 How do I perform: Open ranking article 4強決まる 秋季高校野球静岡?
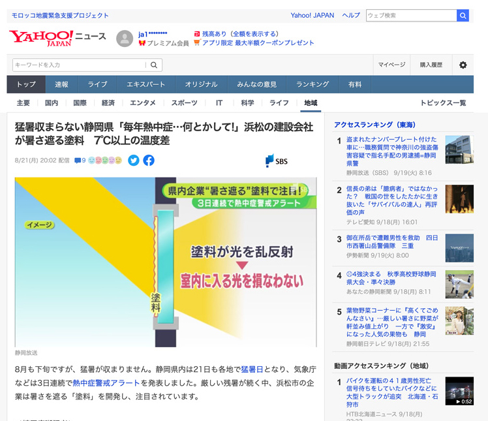391,278
